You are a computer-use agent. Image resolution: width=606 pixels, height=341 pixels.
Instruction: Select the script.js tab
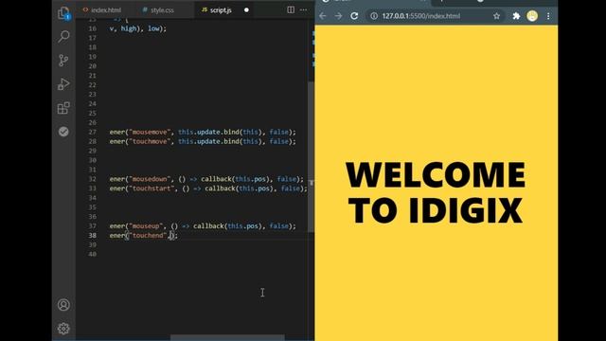(217, 10)
